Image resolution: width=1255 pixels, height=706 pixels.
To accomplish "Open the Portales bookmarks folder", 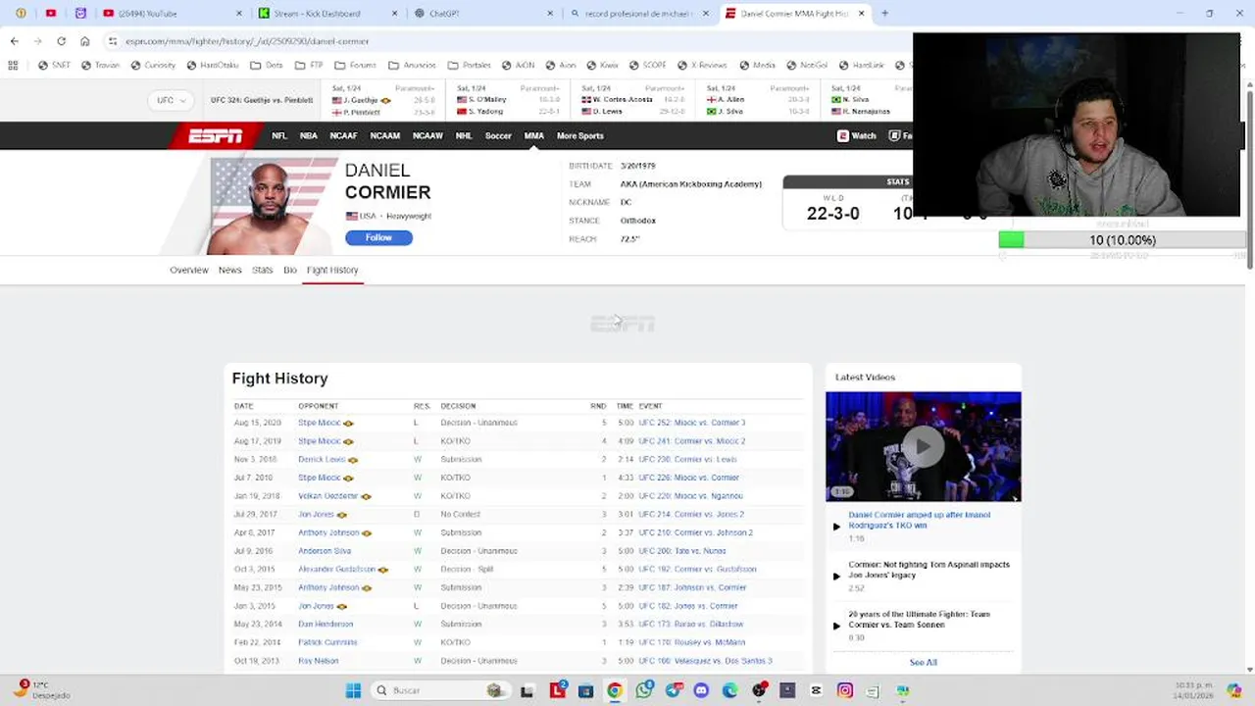I will pyautogui.click(x=469, y=66).
